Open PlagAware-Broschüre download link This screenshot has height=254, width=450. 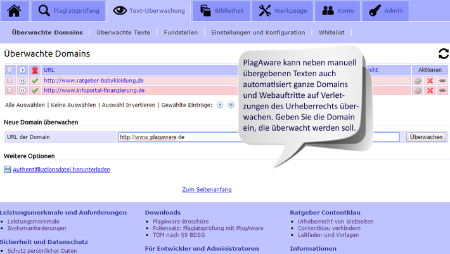181,222
